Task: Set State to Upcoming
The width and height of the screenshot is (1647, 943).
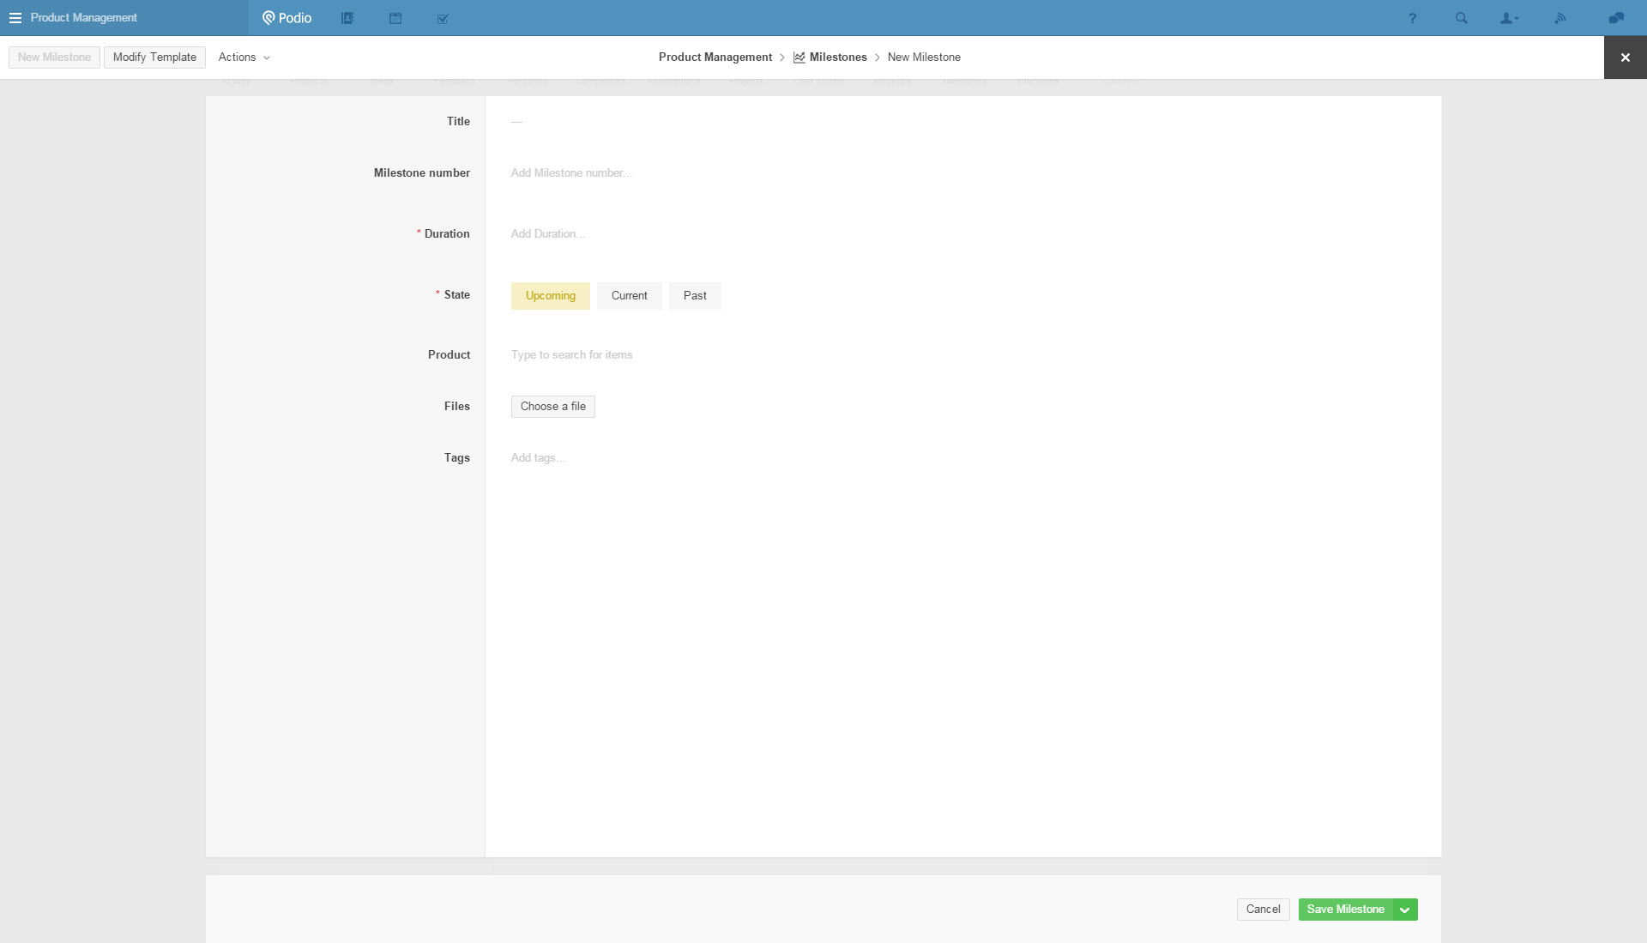Action: [550, 296]
